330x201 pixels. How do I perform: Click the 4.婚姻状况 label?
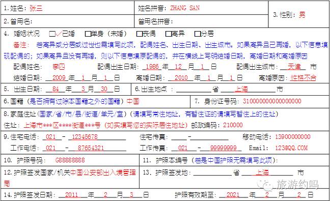point(22,34)
